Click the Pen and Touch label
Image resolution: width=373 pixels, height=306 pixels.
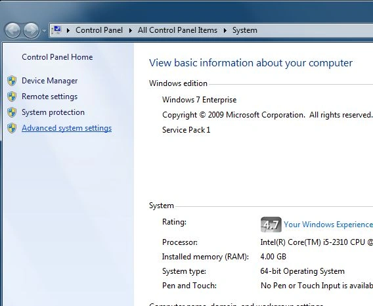(189, 286)
